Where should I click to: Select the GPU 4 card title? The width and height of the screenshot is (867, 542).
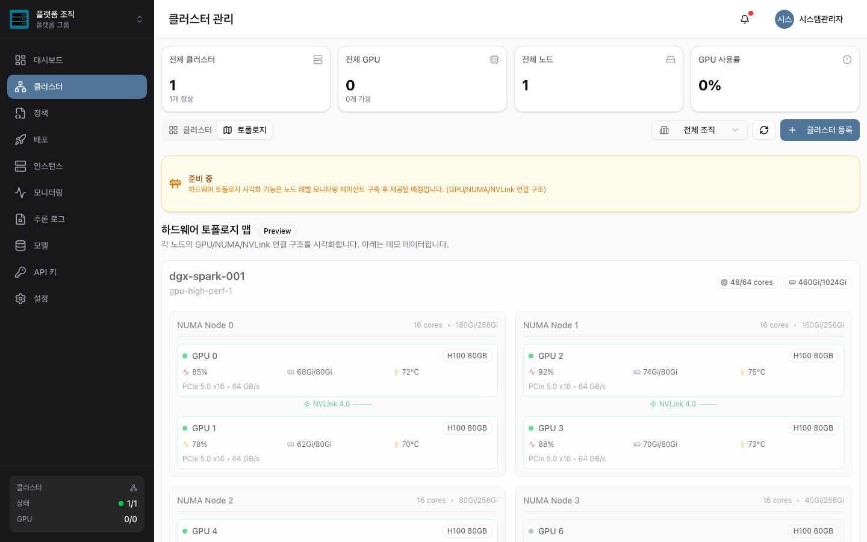coord(205,531)
